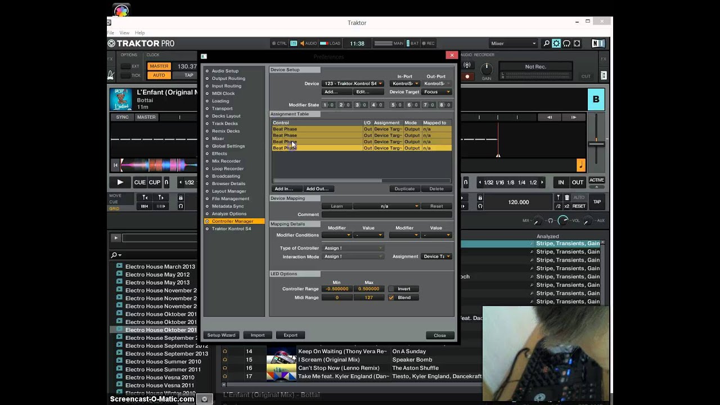Click deck B beatgrid lock icon
The image size is (720, 405).
[x=480, y=197]
